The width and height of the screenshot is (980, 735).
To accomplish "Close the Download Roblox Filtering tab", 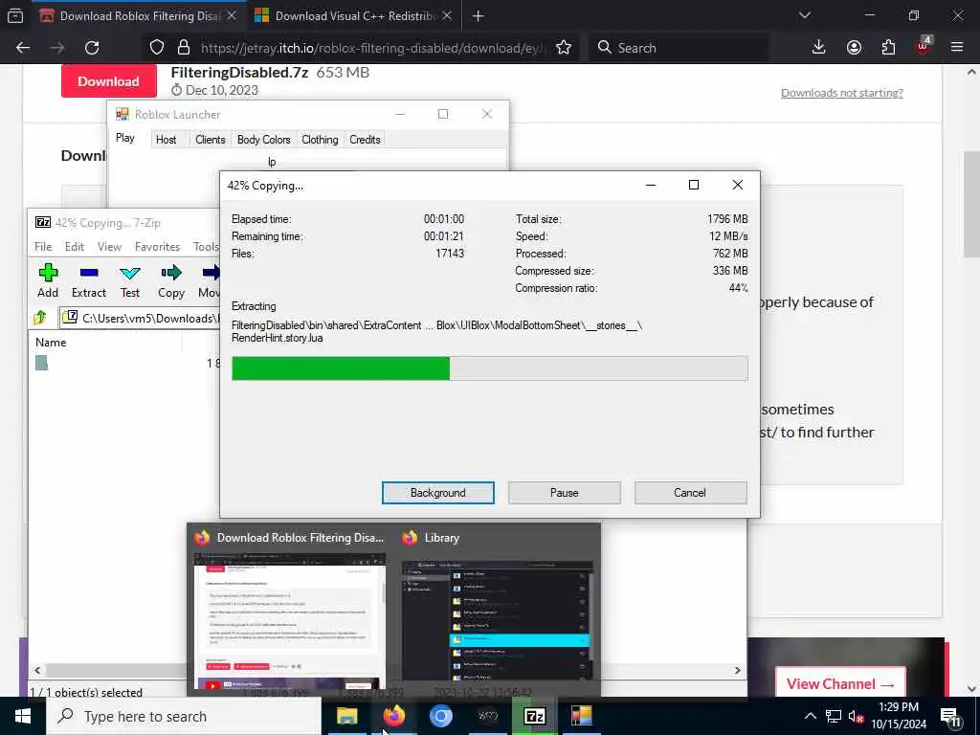I will (232, 16).
